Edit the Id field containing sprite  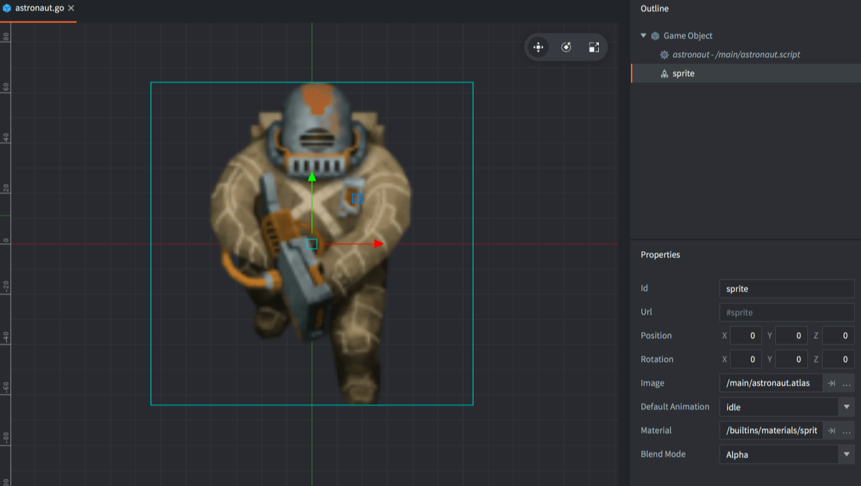[786, 289]
